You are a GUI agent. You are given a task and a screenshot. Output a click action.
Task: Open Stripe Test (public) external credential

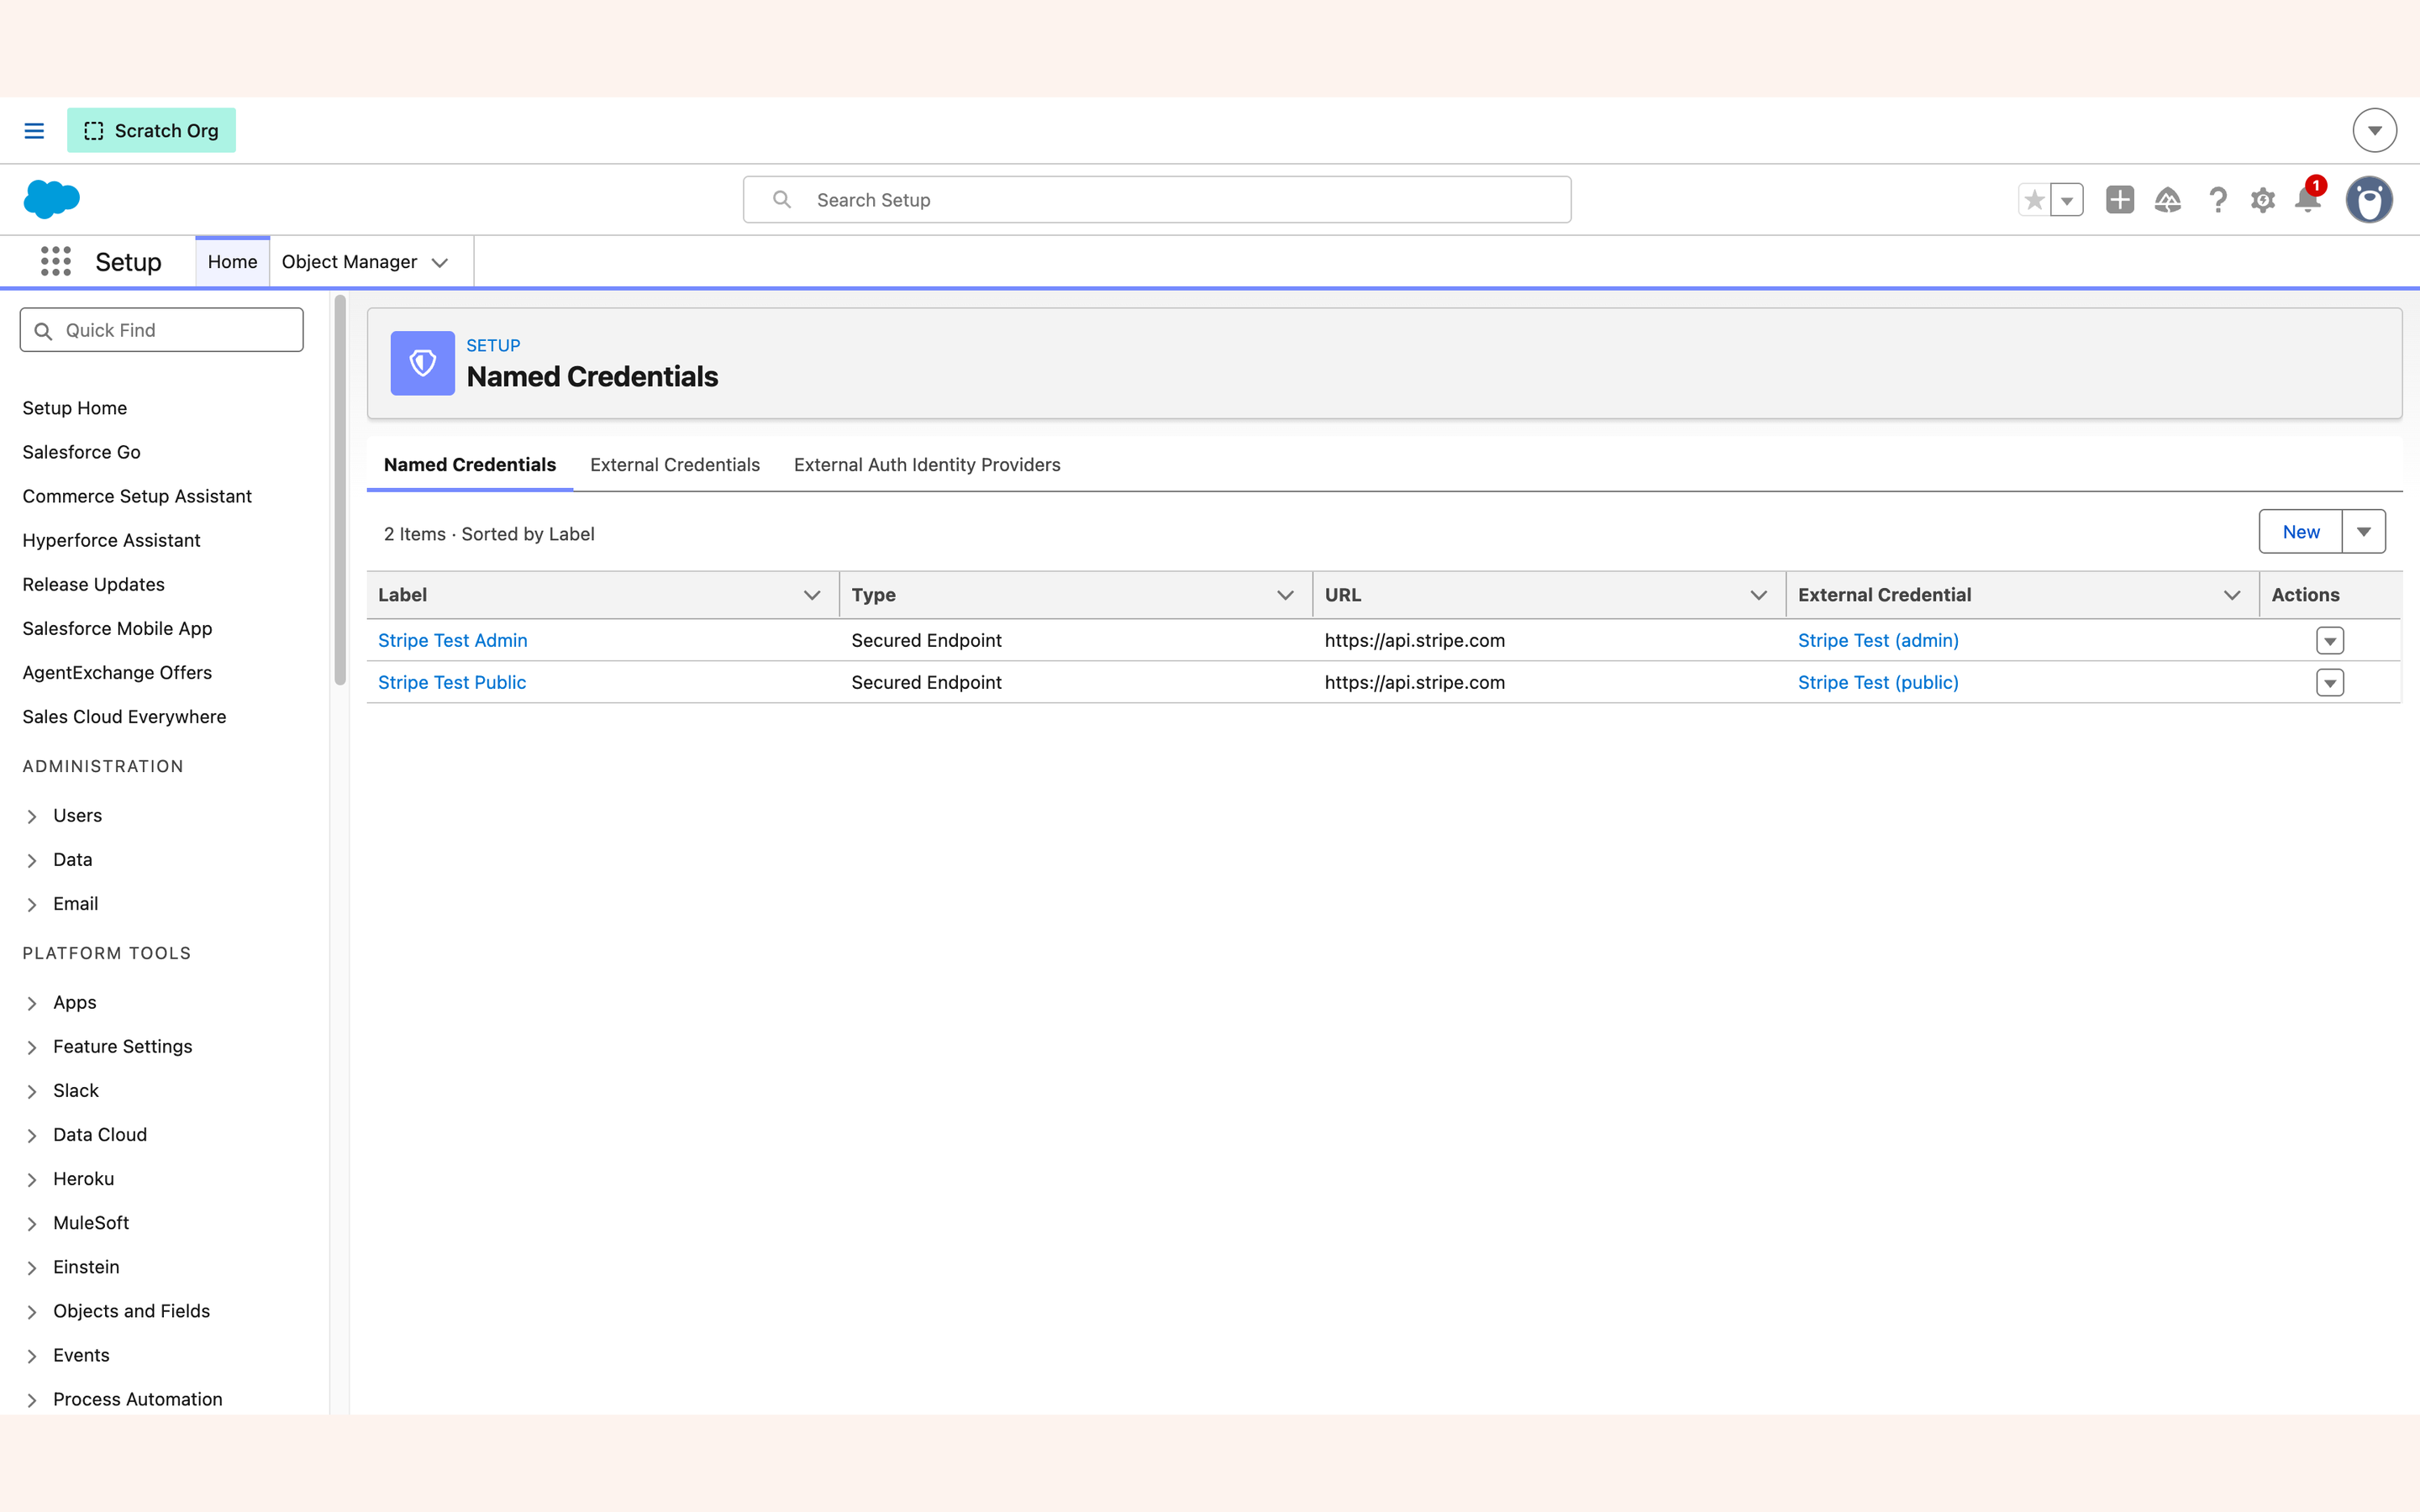click(1878, 682)
